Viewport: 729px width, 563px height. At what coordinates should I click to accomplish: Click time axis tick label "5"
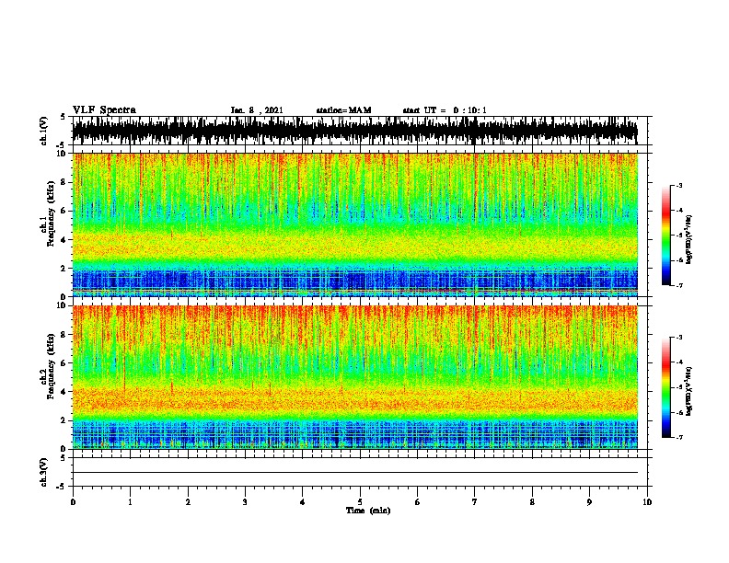[x=360, y=502]
